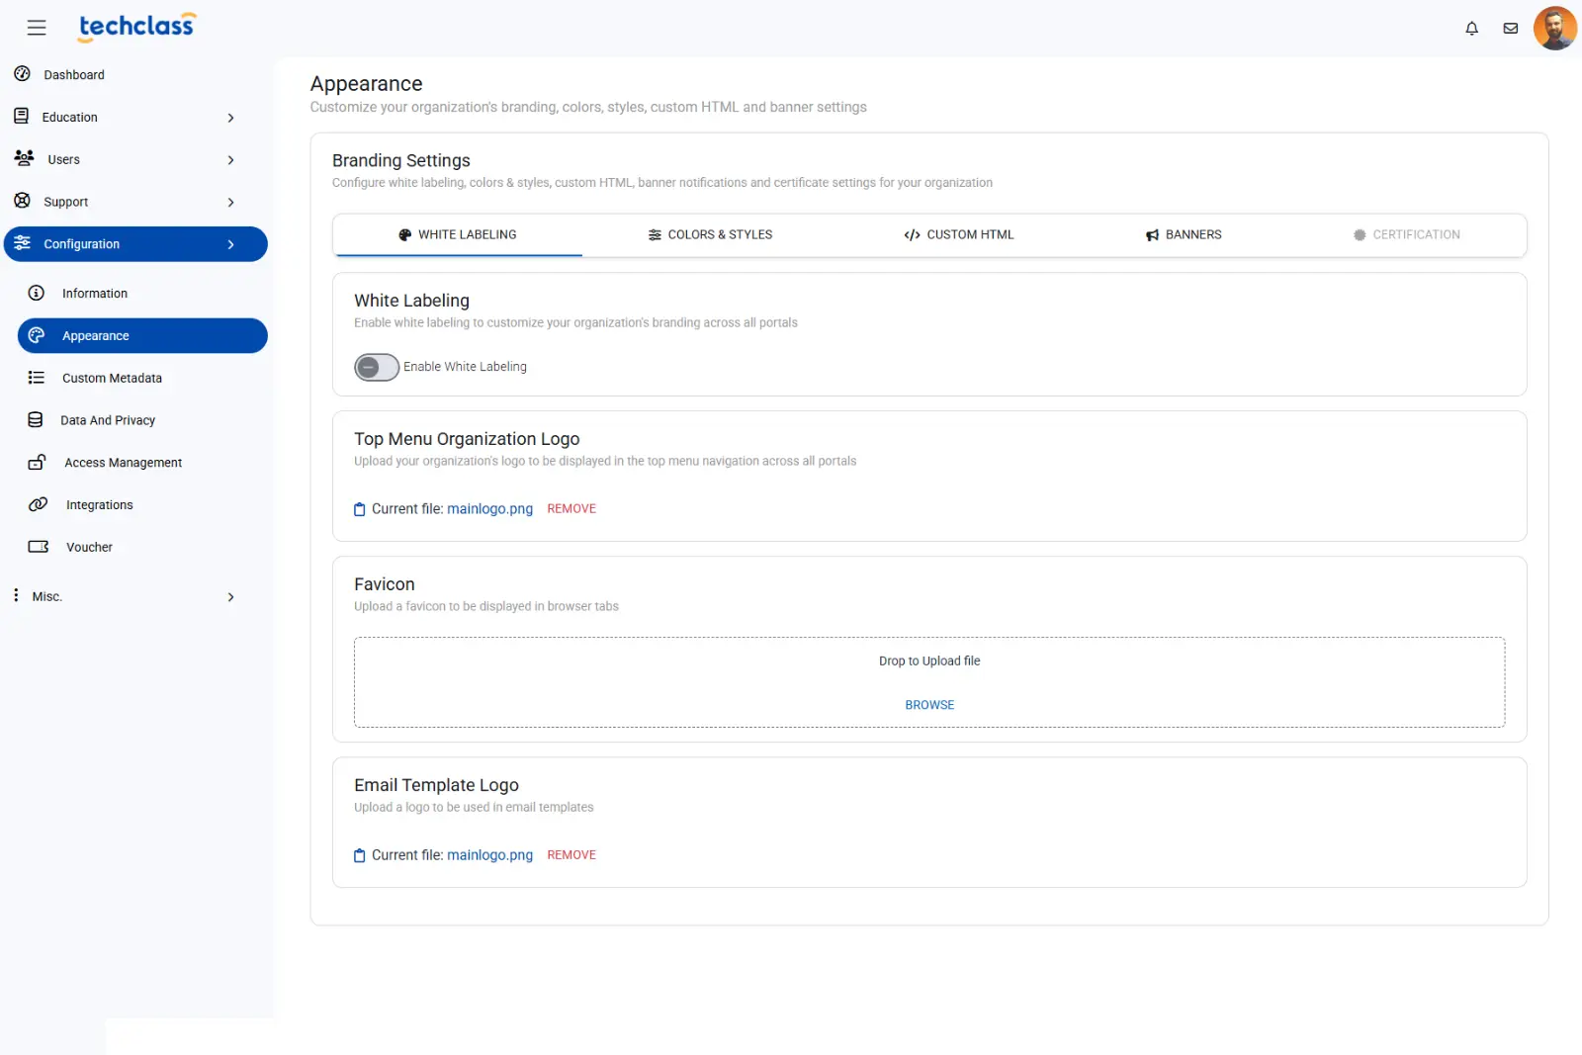The width and height of the screenshot is (1582, 1055).
Task: Click the Integrations link icon
Action: tap(39, 504)
